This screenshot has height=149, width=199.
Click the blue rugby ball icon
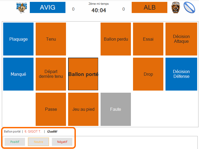click(189, 7)
